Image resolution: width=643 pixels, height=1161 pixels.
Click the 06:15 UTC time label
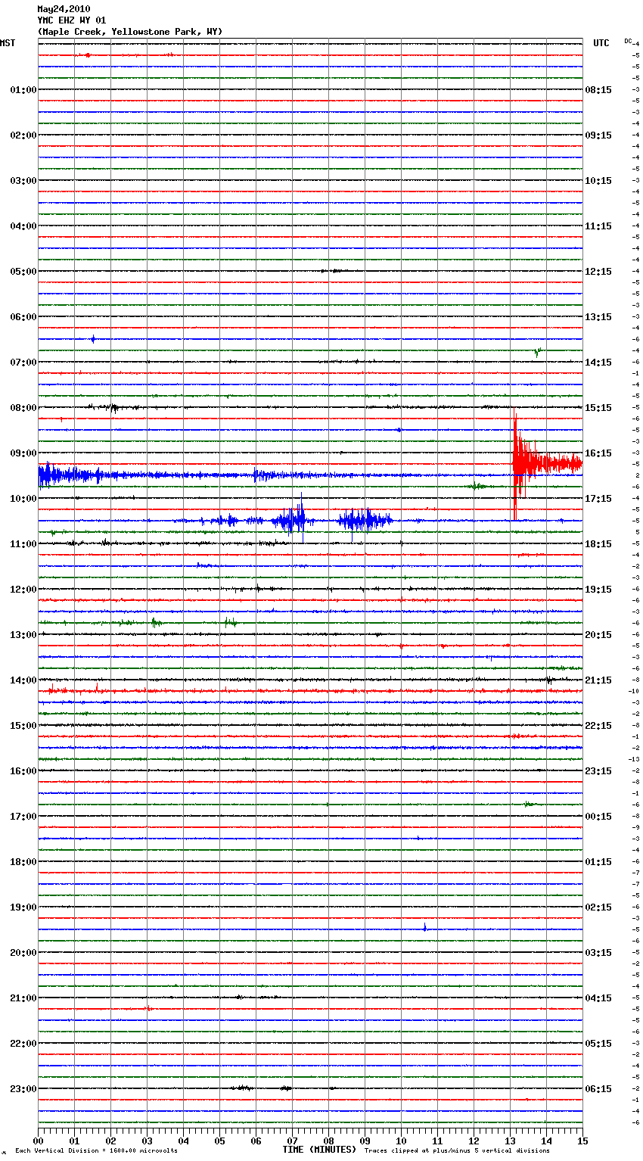[x=598, y=1089]
